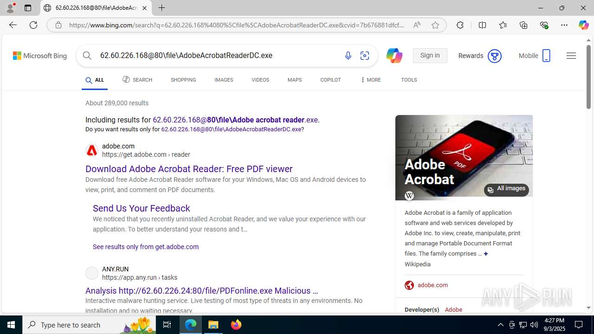Click the page vertical scrollbar thumb

click(588, 78)
